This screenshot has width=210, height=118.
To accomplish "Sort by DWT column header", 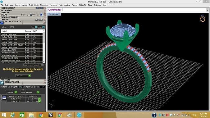I will (x=34, y=31).
